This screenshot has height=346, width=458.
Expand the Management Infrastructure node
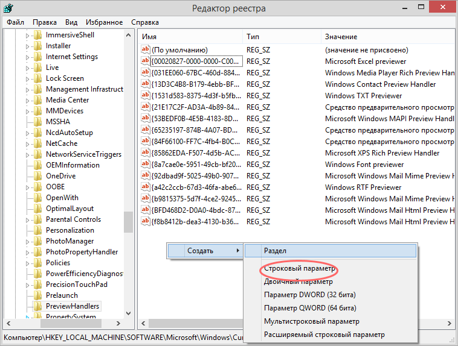coord(27,90)
